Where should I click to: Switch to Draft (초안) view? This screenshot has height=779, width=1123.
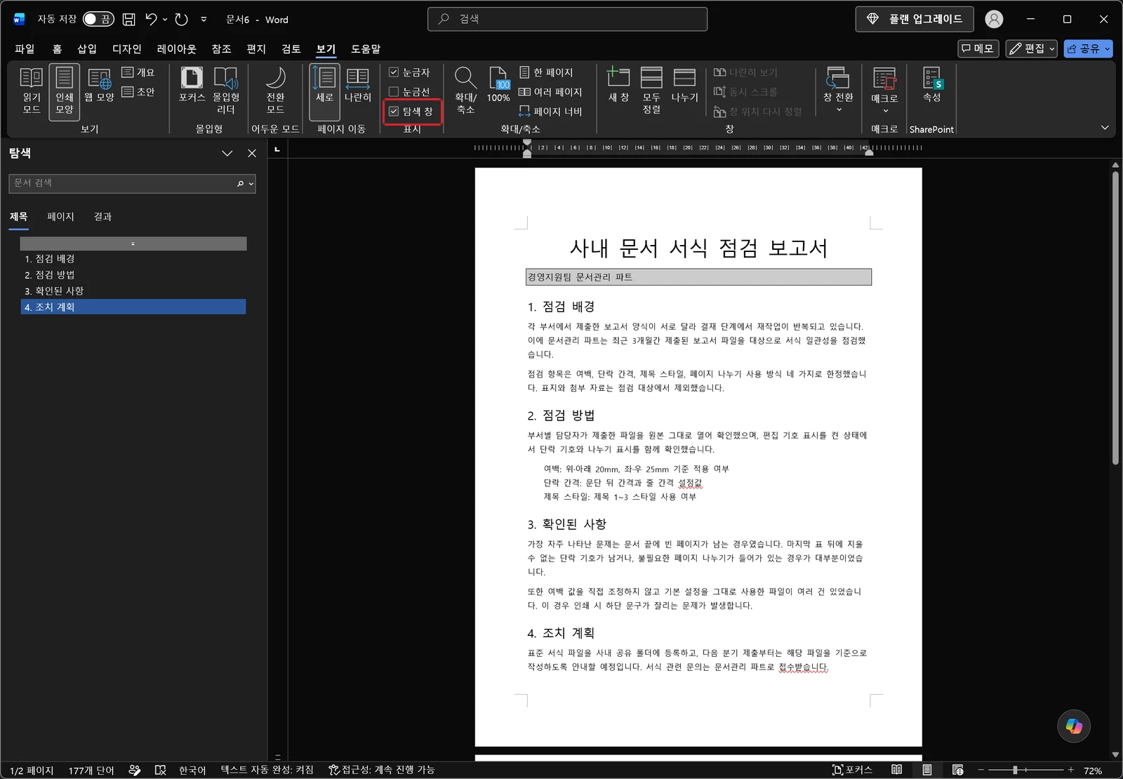point(138,92)
